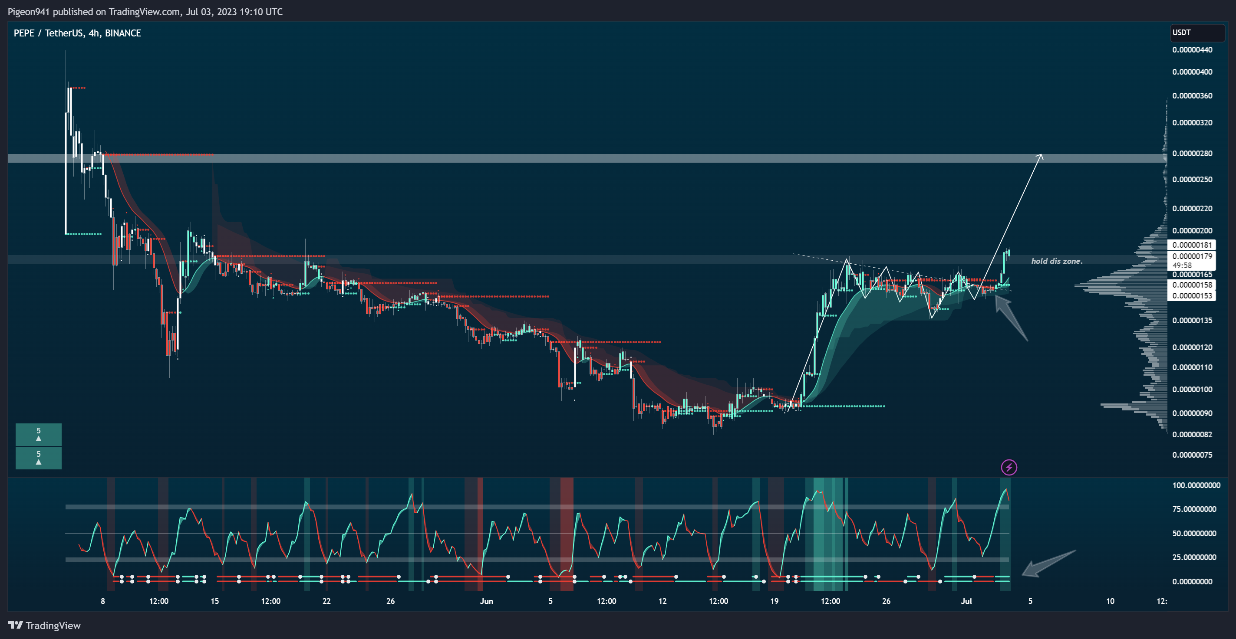Click the 0.00000250 price axis value
1236x639 pixels.
pos(1192,179)
